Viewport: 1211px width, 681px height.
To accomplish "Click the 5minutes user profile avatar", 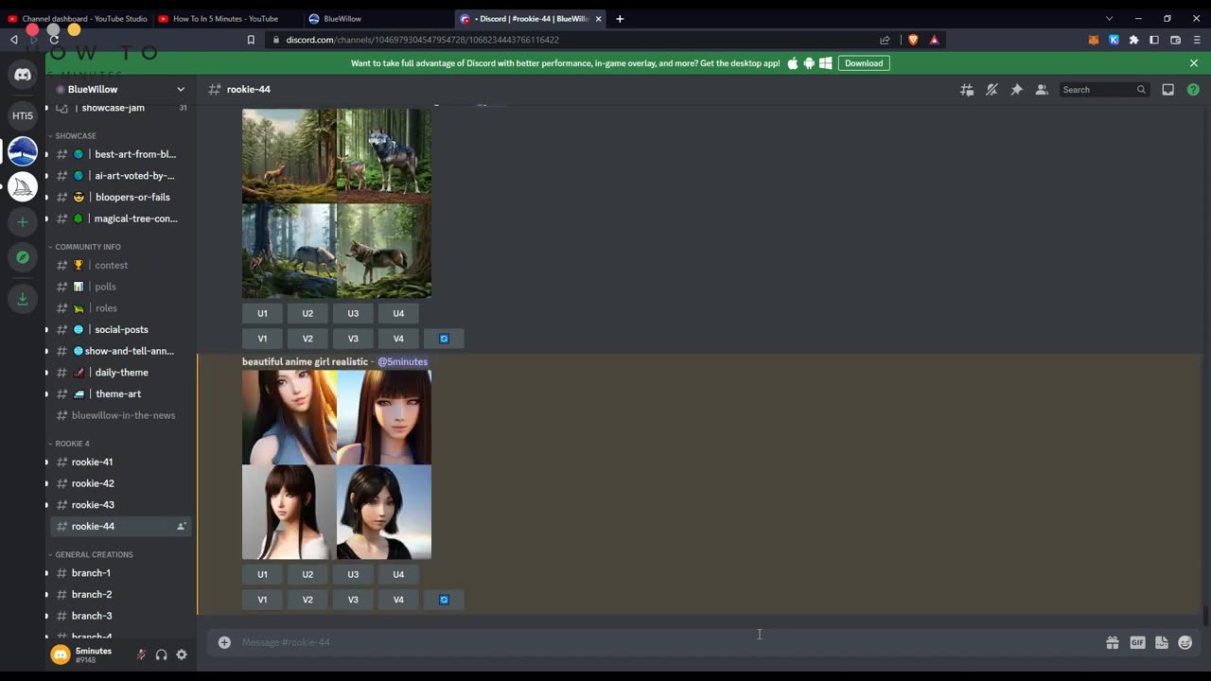I will (61, 655).
